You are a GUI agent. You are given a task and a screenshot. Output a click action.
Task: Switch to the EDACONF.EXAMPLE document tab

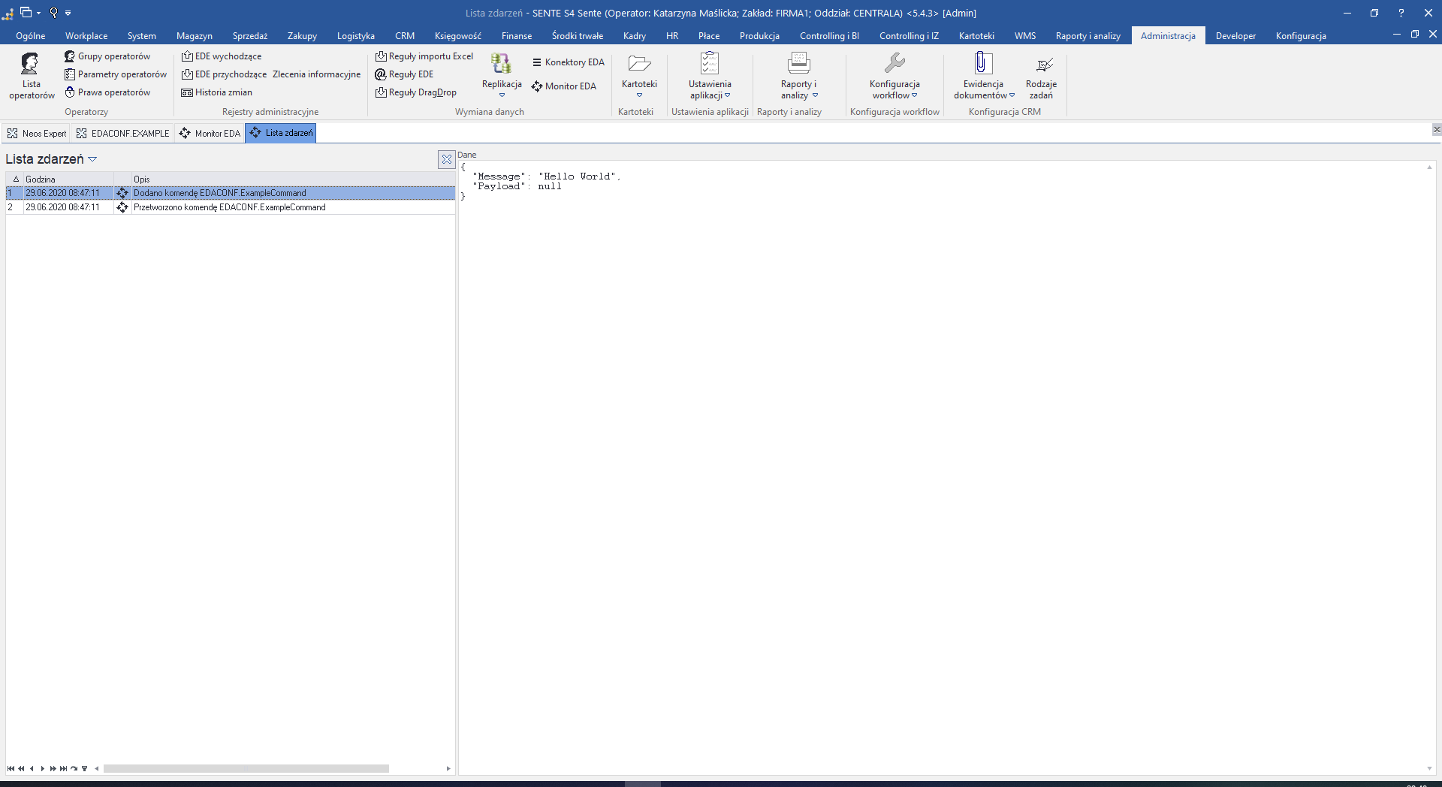(123, 134)
